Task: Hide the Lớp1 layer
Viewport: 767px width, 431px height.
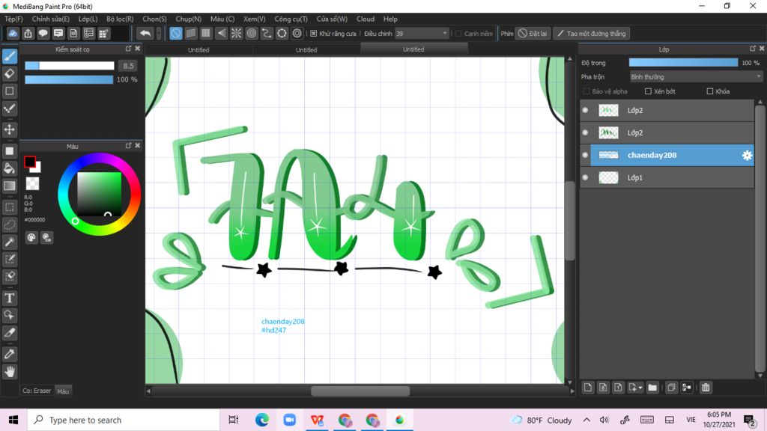Action: coord(585,178)
